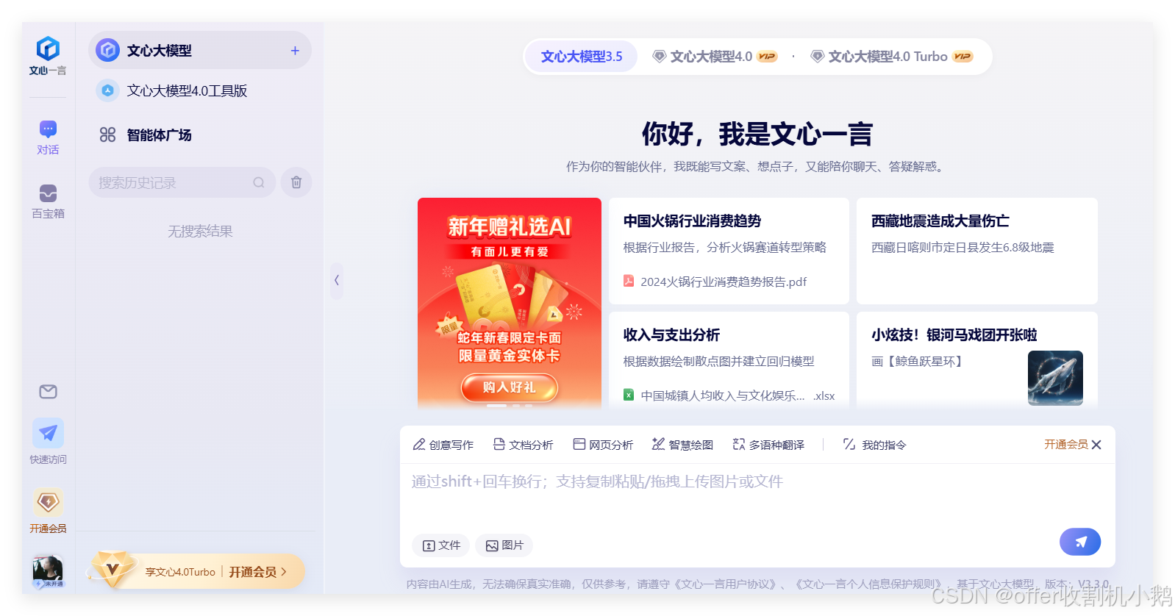
Task: Select the 智慧绘图 tool
Action: click(682, 445)
